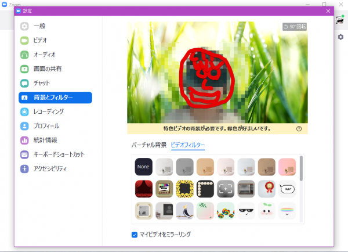Select the red award ribbon filter
Screen dimensions: 348x252
click(x=267, y=189)
